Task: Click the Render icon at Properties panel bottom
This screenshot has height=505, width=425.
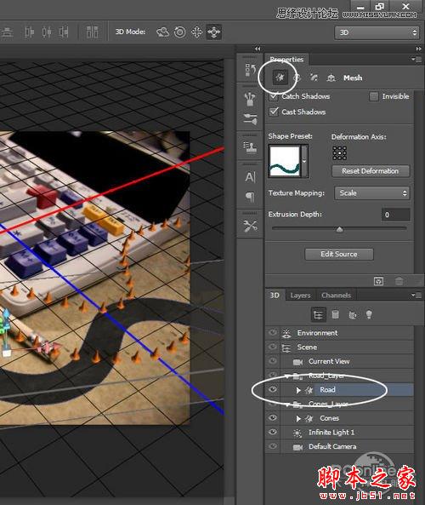Action: tap(379, 281)
